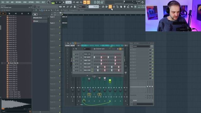Open the HELP menu

(43, 2)
